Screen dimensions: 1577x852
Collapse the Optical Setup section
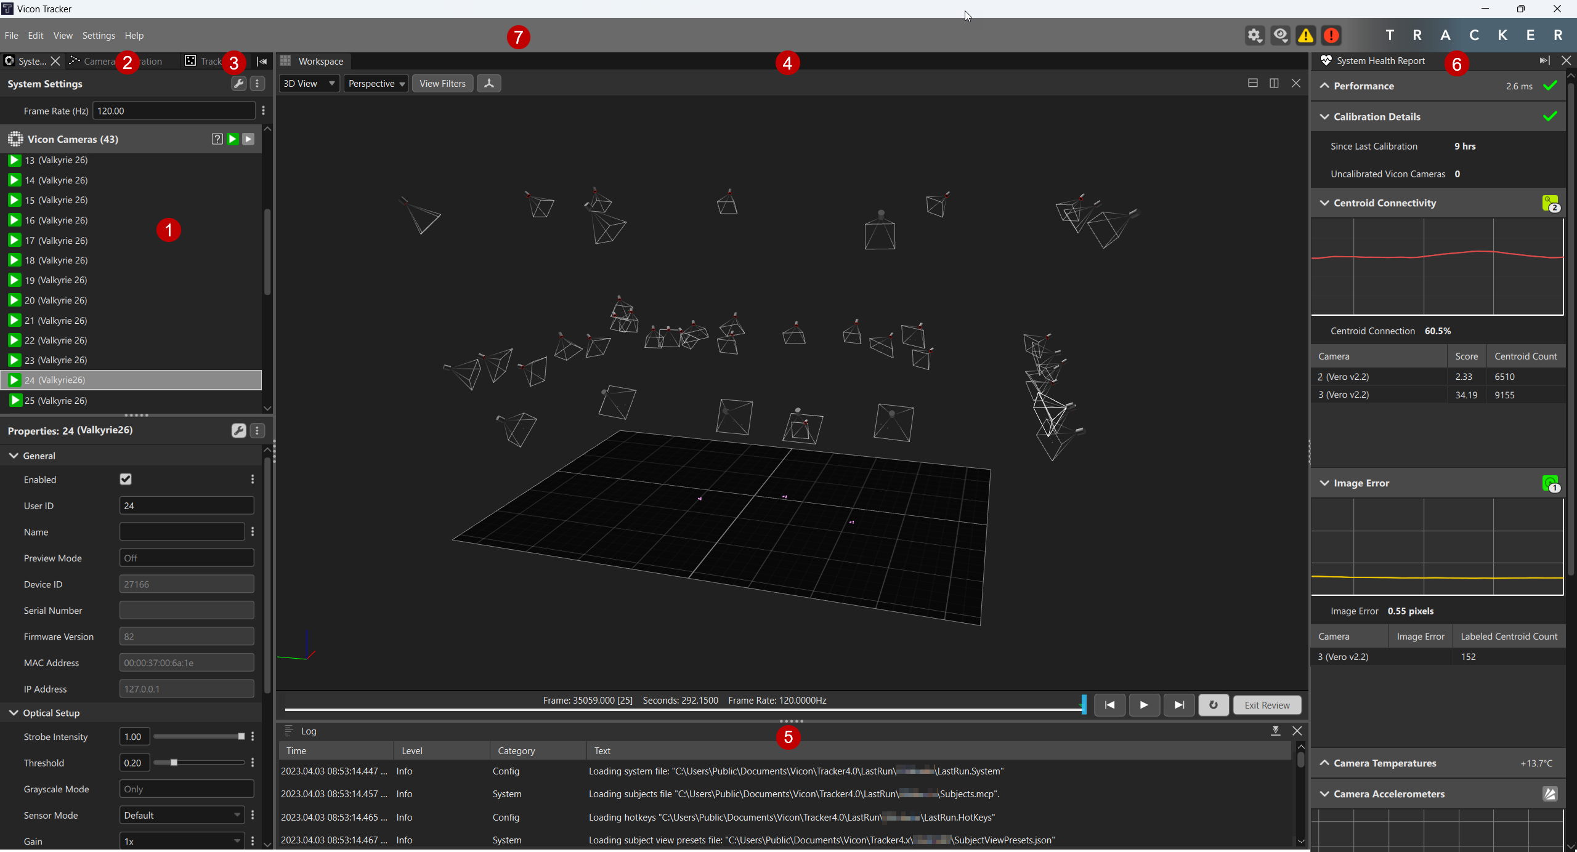click(14, 713)
